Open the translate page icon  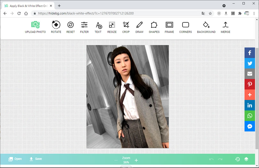point(203,13)
